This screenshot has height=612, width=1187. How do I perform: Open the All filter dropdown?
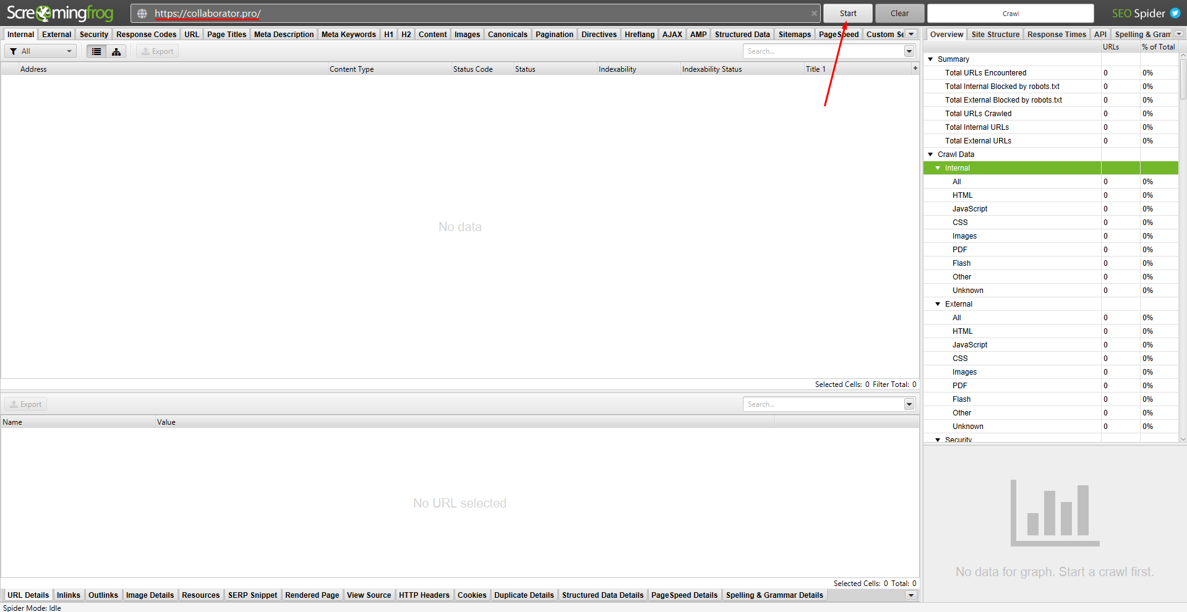coord(41,51)
